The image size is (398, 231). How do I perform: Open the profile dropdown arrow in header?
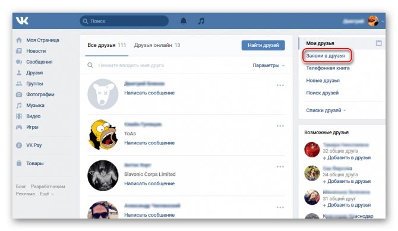pyautogui.click(x=383, y=21)
